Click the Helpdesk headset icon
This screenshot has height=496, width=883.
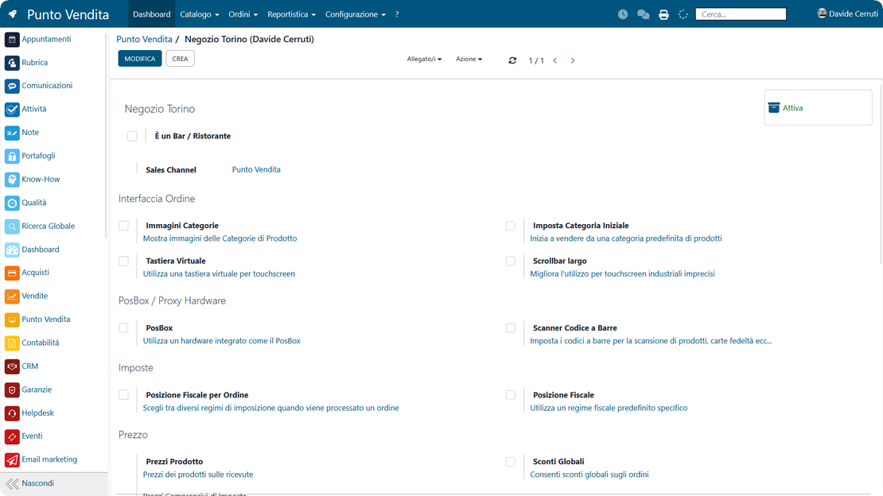coord(12,413)
